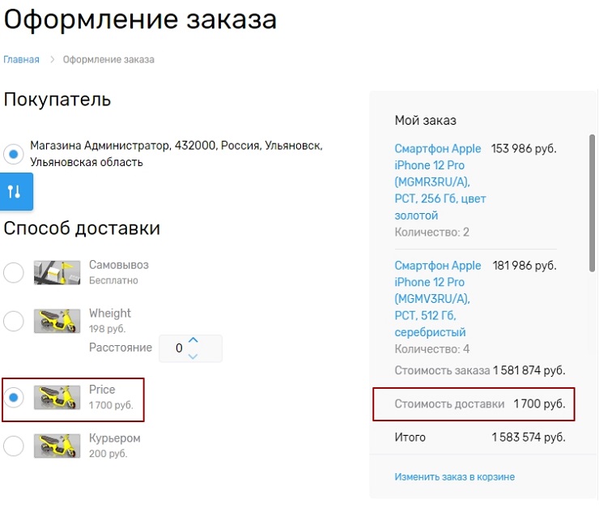Open the iPhone 12 Pro 256 Гб золотой product link
This screenshot has width=599, height=512.
[440, 182]
